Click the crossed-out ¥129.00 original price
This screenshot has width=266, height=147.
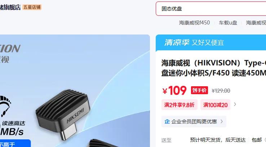tap(221, 91)
